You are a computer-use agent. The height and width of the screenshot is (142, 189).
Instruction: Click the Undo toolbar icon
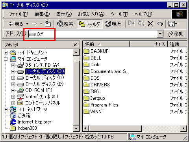(x=159, y=24)
